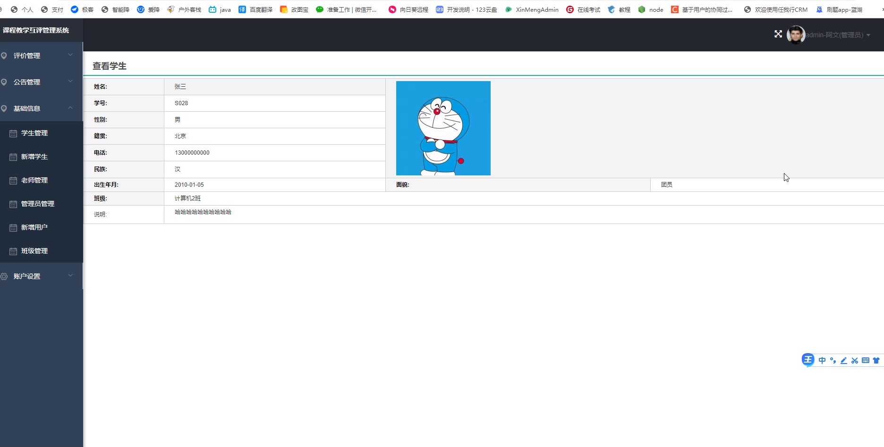Expand the 公告管理 menu chevron

[x=70, y=82]
